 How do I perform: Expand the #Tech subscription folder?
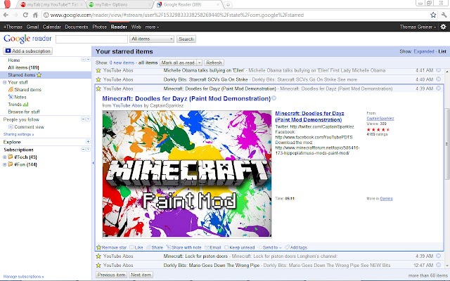tap(4, 157)
